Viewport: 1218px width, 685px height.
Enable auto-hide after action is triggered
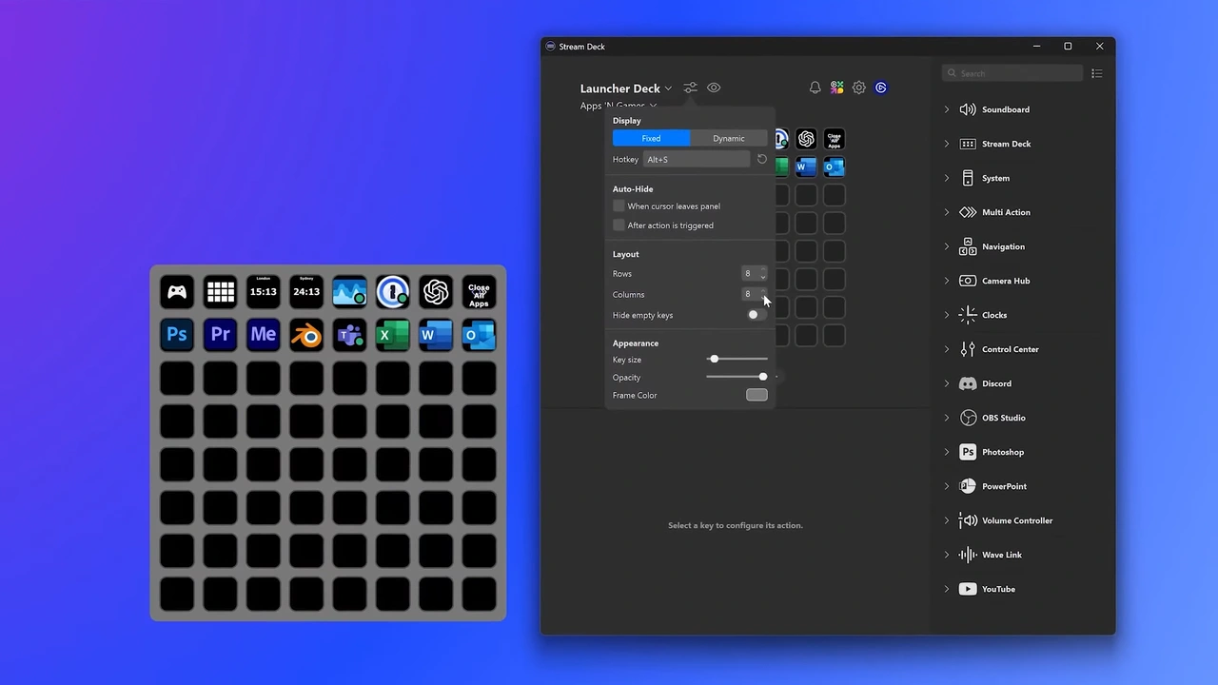click(619, 225)
